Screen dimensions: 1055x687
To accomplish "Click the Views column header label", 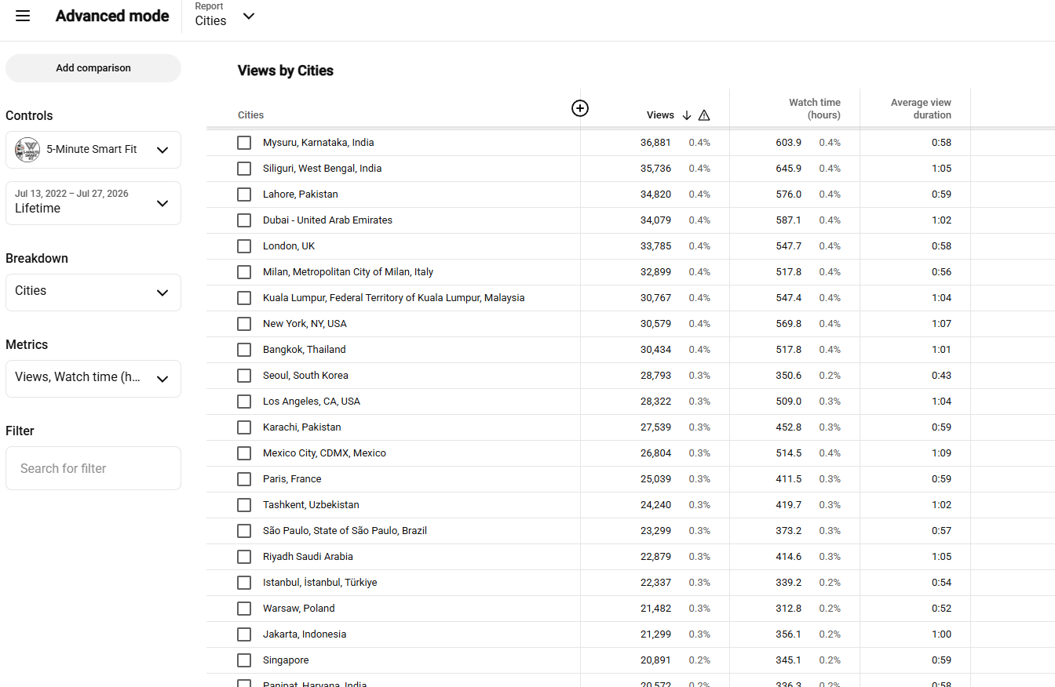I will point(660,115).
